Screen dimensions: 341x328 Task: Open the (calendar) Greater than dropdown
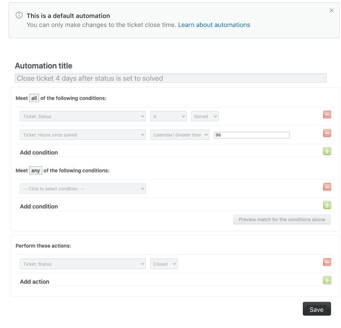coord(180,135)
